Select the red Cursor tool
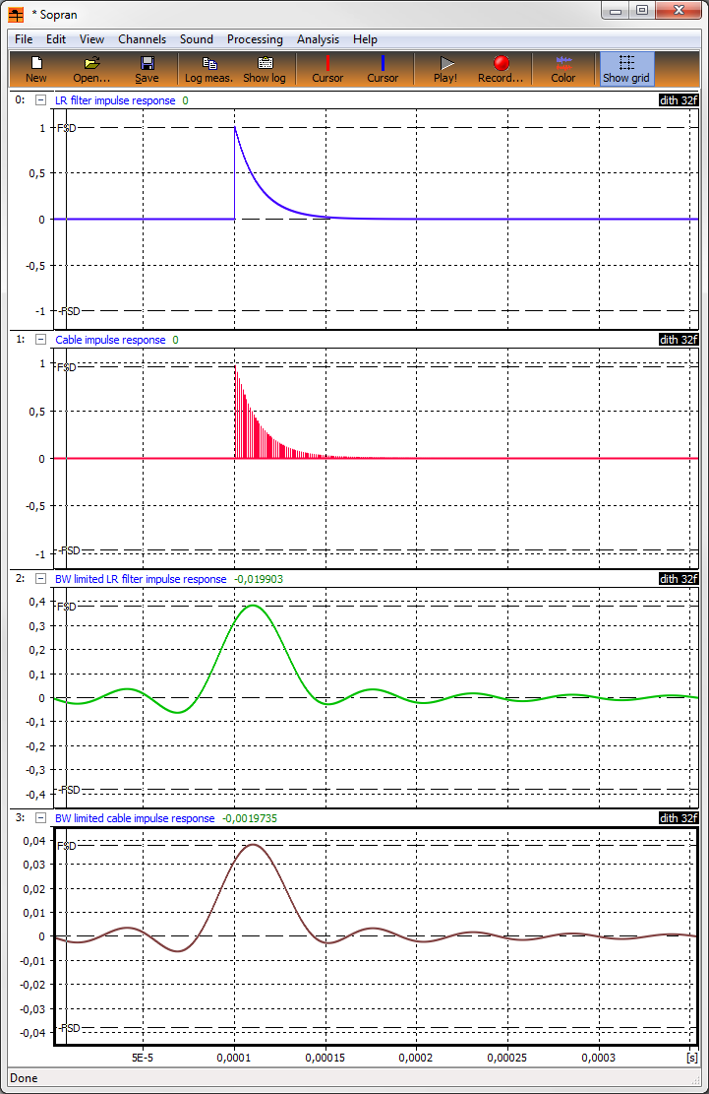709x1094 pixels. pos(327,68)
